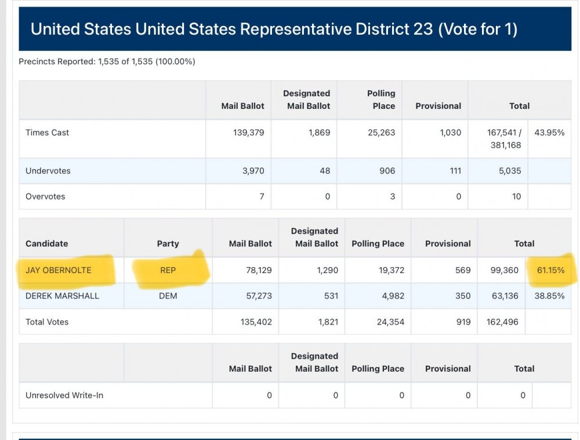Select the Times Cast row label
Screen dimensions: 580x440
tap(47, 133)
